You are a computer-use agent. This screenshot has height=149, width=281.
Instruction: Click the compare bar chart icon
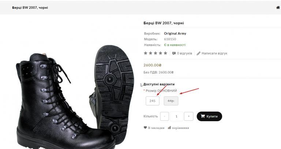169,128
